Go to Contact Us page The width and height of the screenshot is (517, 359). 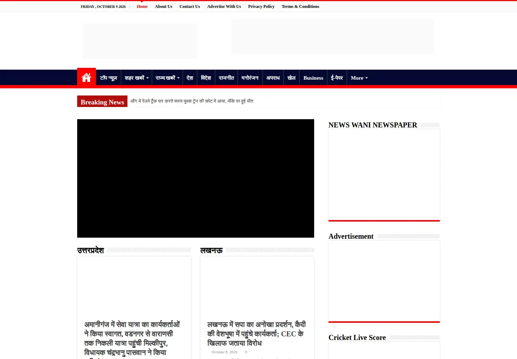click(190, 6)
